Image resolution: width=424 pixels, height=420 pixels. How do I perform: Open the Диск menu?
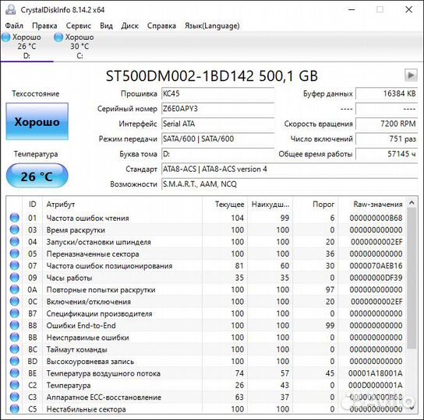point(130,26)
